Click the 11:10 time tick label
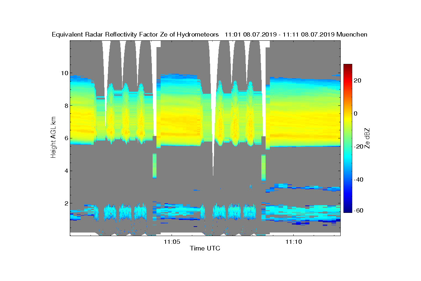Viewport: 421px width, 281px height. [x=293, y=241]
